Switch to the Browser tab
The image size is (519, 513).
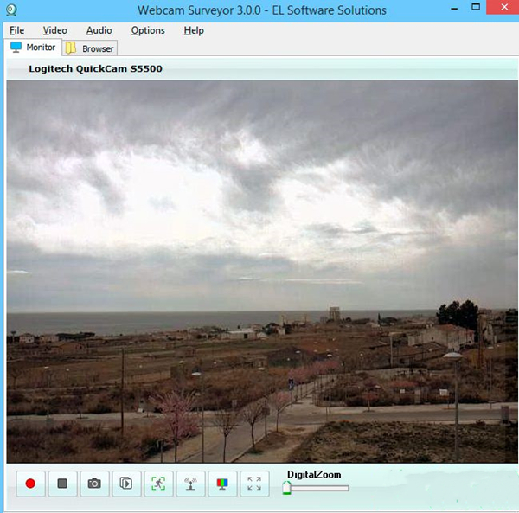tap(90, 48)
